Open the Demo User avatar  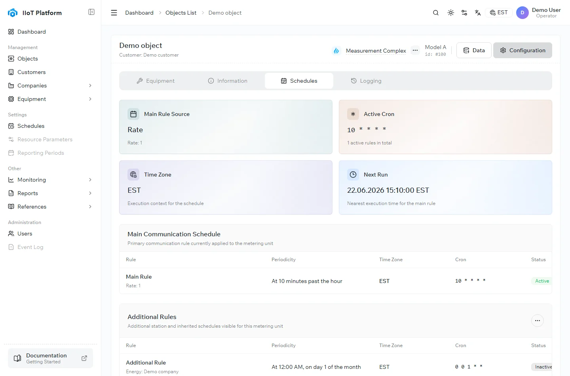(522, 13)
